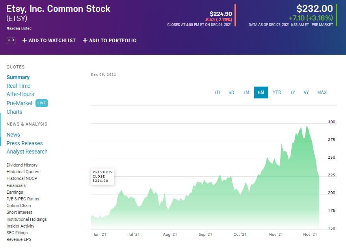Add ETSY to portfolio
The image size is (346, 248).
pos(110,40)
